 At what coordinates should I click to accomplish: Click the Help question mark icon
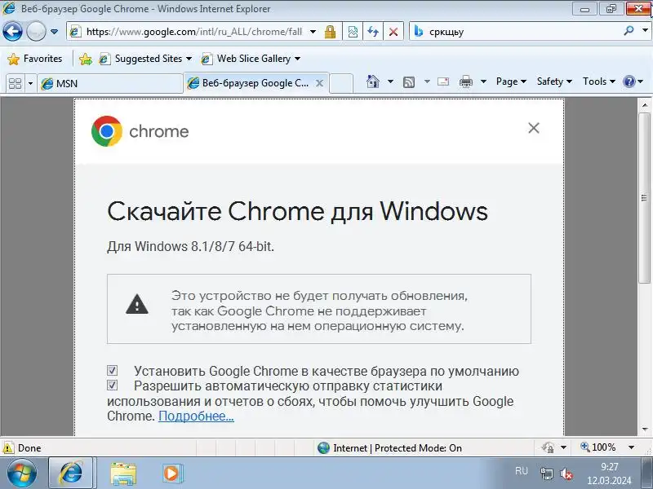point(629,81)
